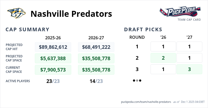Screen dimensions: 208x108
Task: Select the highlighted round 2 '26 pick cell
Action: [163, 58]
